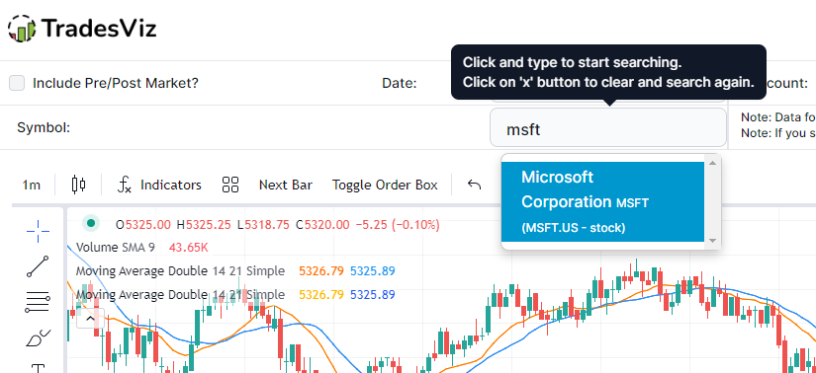The image size is (816, 373).
Task: Collapse the indicator legend chevron
Action: click(91, 318)
